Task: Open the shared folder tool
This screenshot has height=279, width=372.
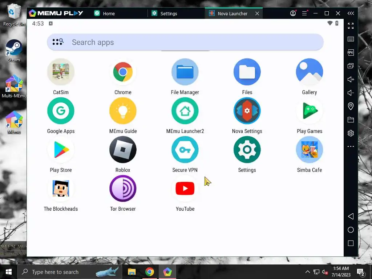Action: point(351,120)
